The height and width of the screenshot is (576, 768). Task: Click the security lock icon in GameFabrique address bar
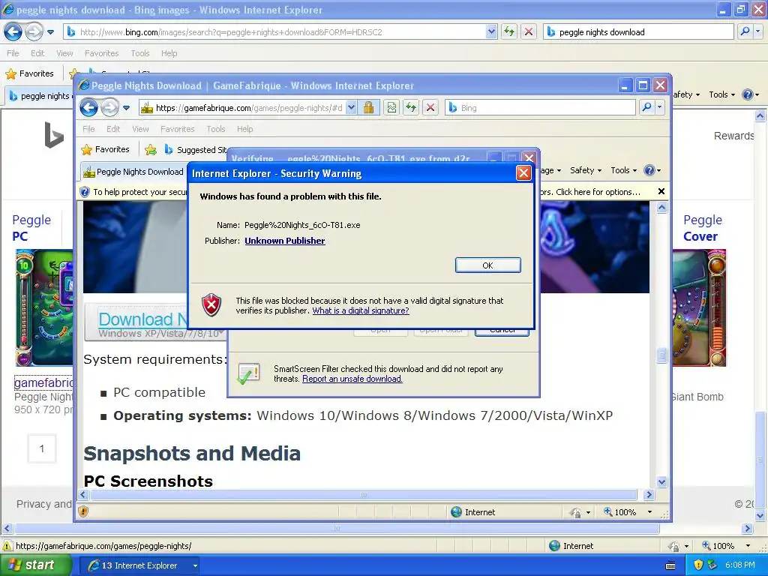pos(369,108)
